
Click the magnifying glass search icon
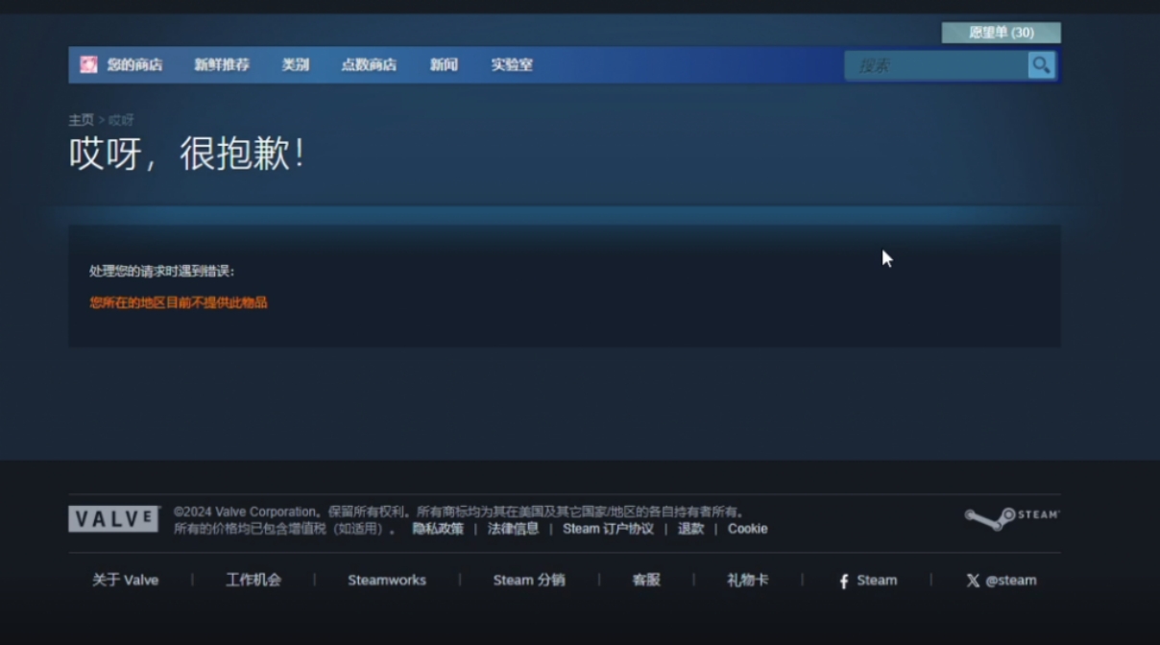(x=1041, y=65)
